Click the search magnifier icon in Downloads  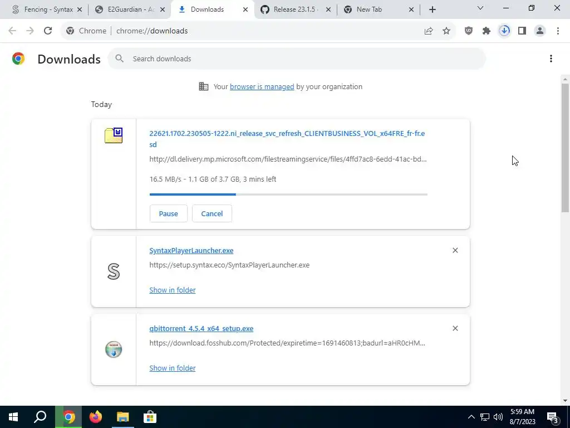120,58
